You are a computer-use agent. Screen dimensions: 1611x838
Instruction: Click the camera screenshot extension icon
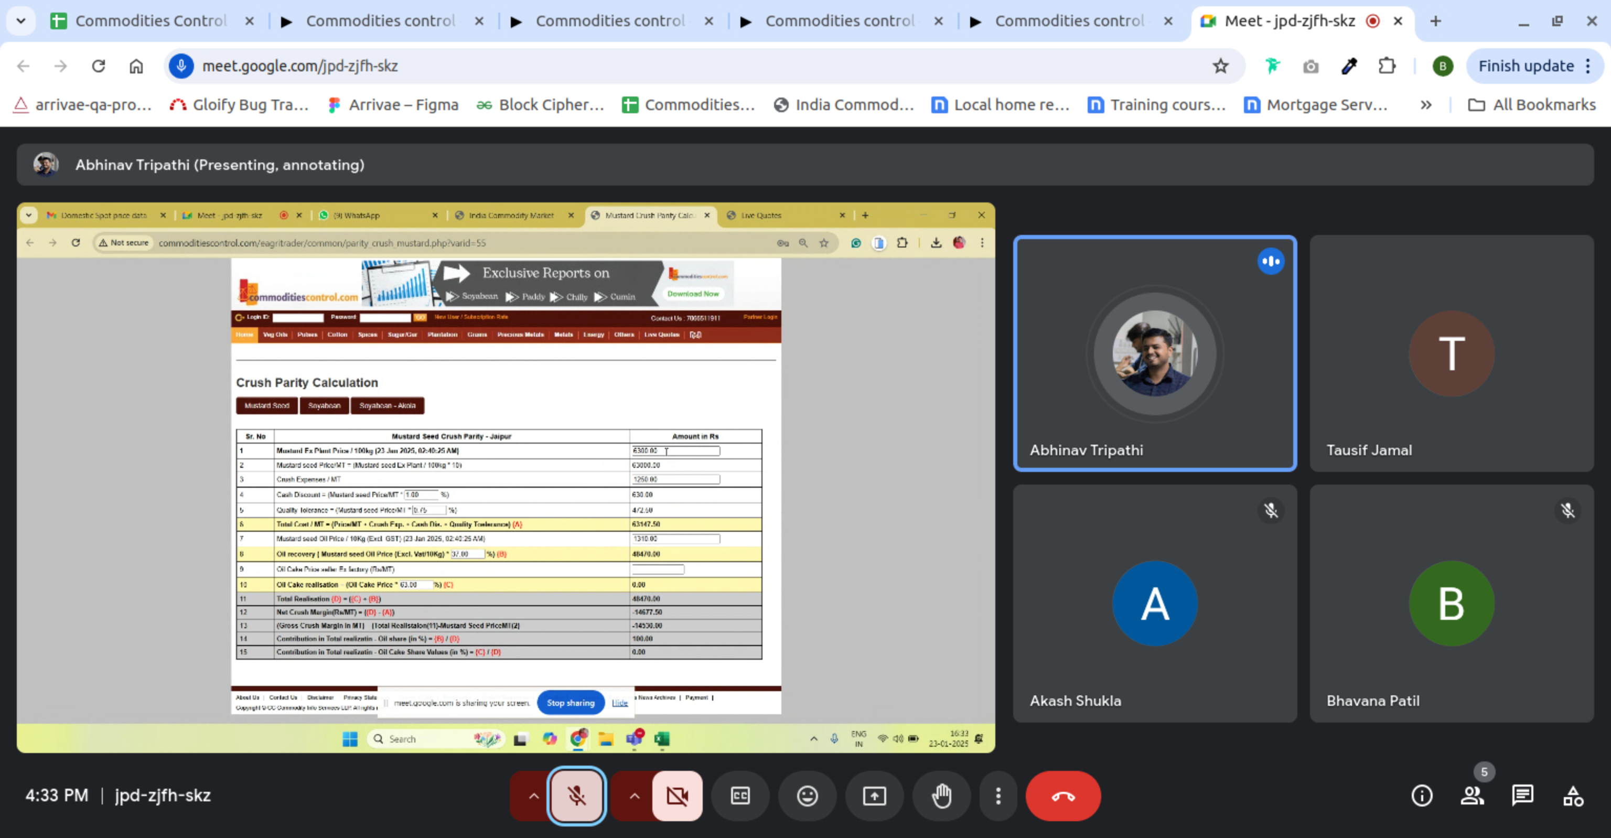coord(1311,66)
